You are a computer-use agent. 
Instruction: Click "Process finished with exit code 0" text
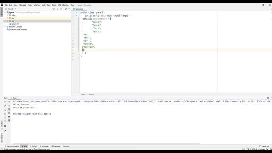[x=32, y=114]
